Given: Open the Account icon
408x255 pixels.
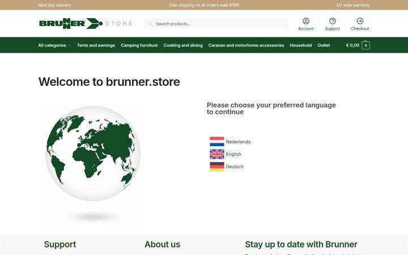Looking at the screenshot, I should [x=306, y=21].
